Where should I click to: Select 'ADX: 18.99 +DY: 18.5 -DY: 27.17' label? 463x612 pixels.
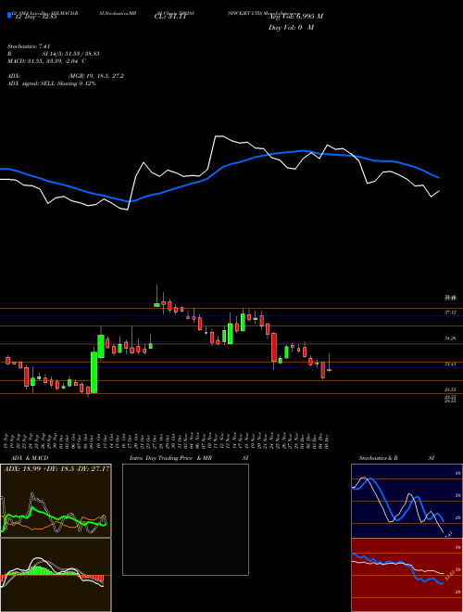click(56, 469)
